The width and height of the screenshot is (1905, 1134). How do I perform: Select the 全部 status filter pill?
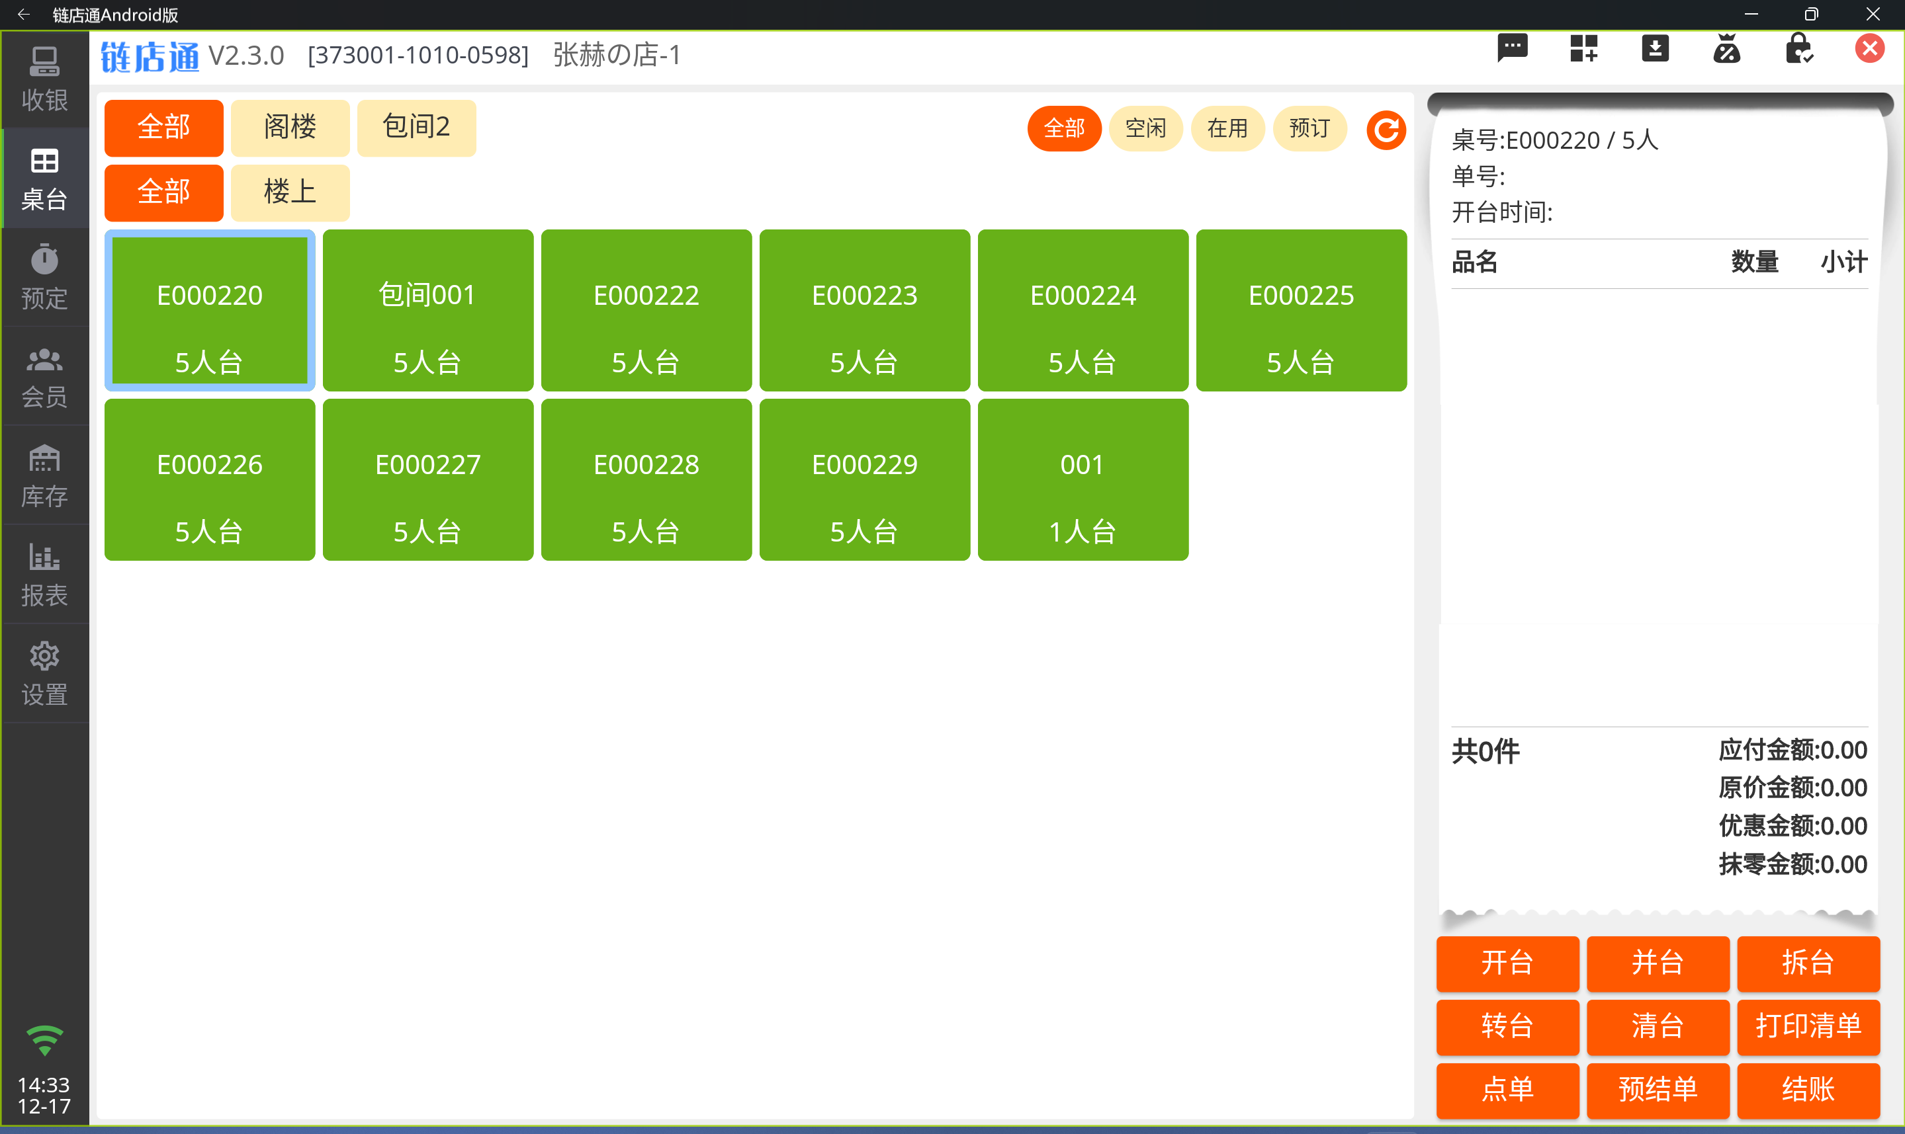click(1064, 128)
